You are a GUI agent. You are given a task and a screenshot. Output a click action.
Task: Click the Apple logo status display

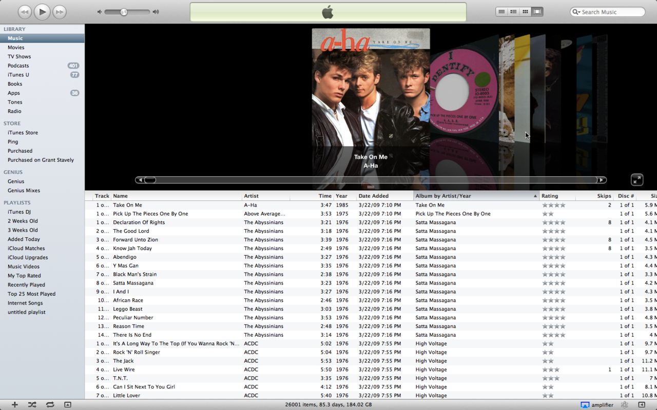[x=328, y=12]
